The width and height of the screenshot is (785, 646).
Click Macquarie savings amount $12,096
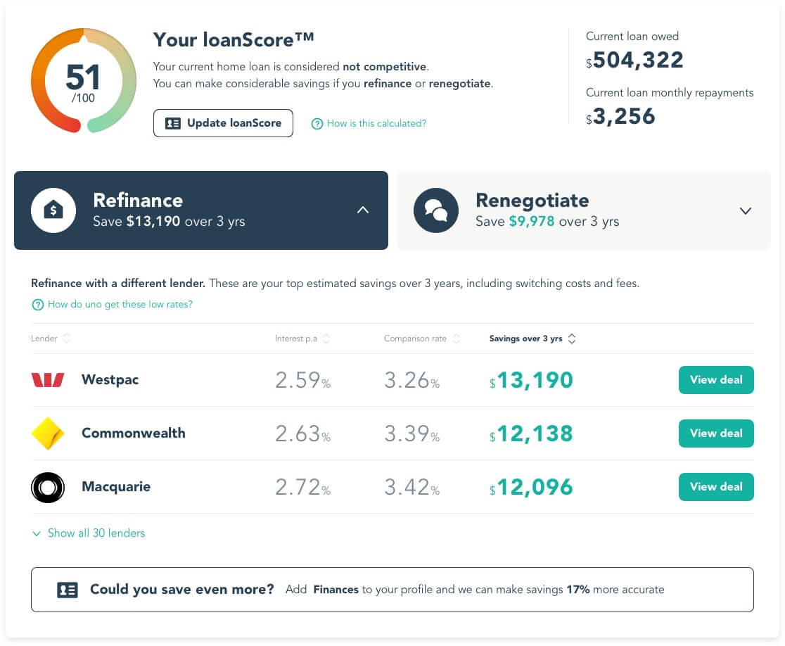point(531,487)
